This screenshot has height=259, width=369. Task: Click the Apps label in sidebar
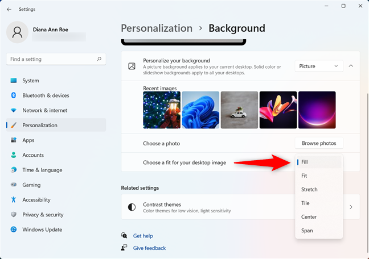(x=28, y=140)
